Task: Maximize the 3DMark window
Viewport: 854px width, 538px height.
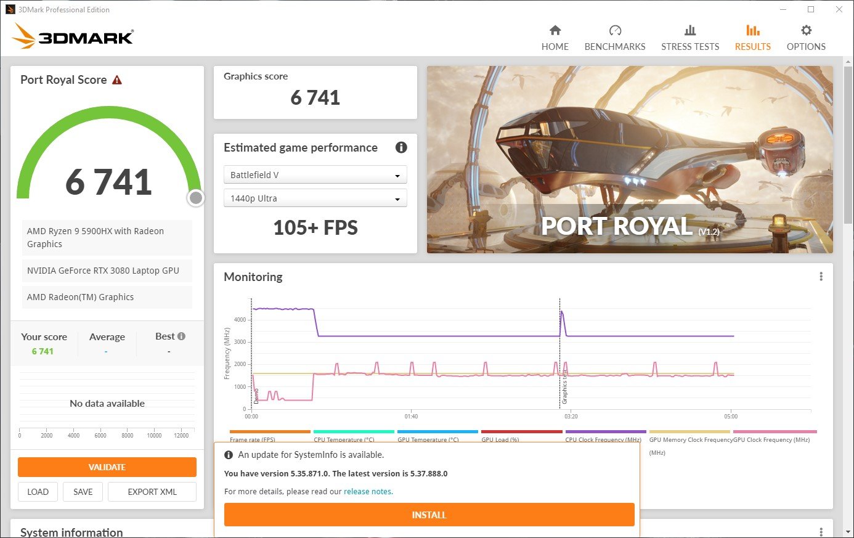Action: click(811, 9)
